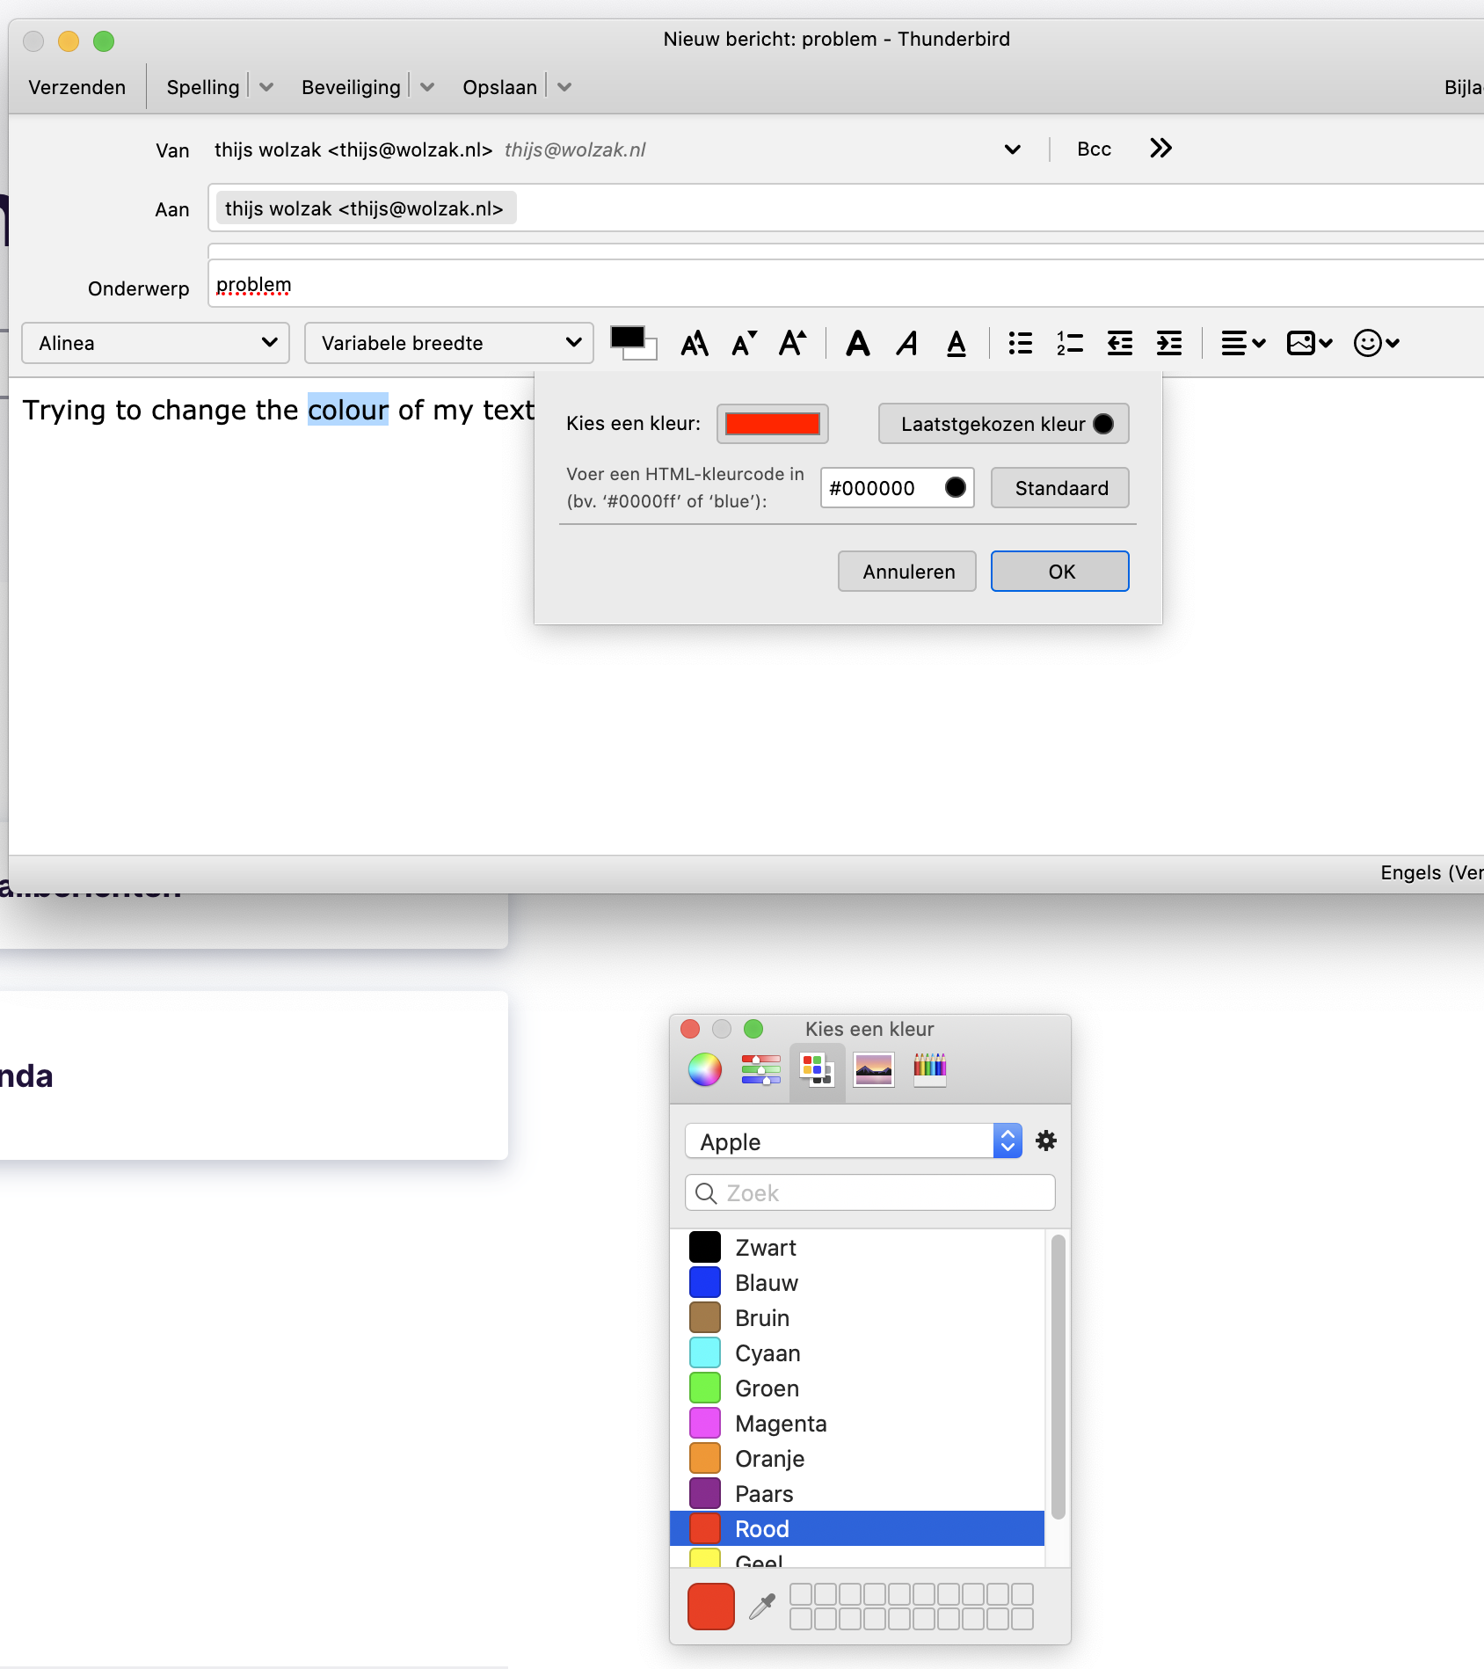Select Cyaan in the color list
Image resolution: width=1484 pixels, height=1669 pixels.
[857, 1352]
